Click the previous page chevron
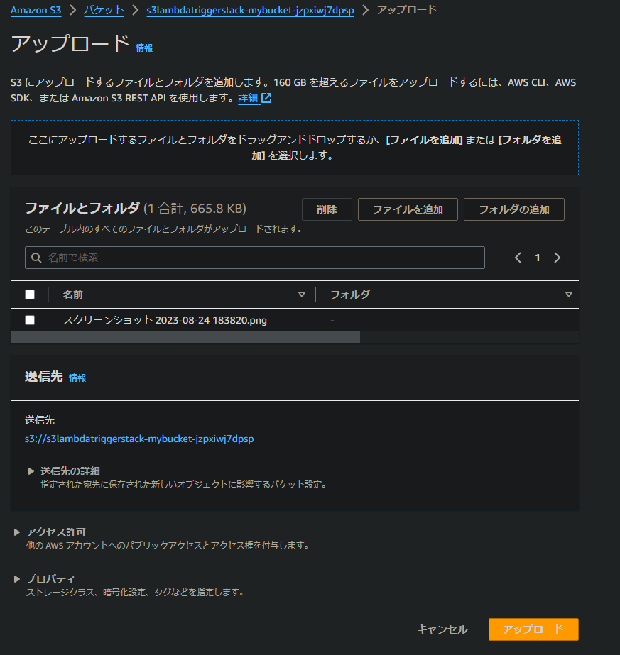The image size is (620, 655). point(518,257)
